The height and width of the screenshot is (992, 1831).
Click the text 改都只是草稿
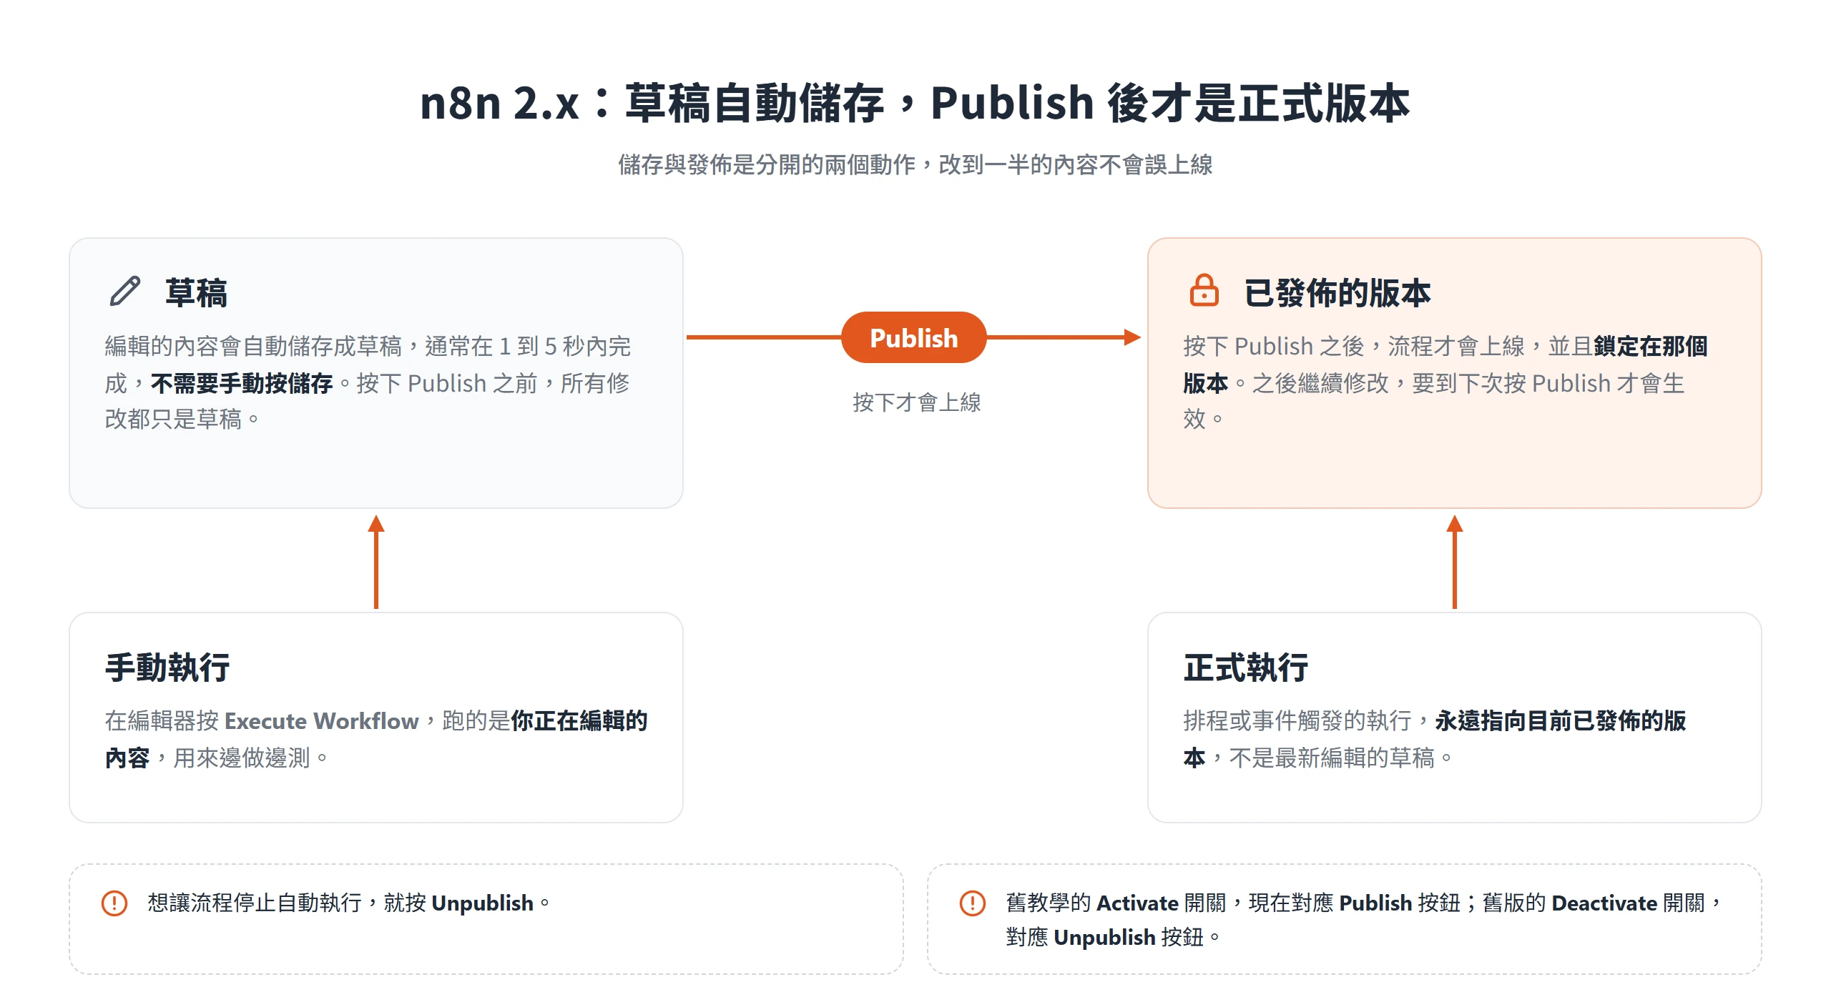coord(173,419)
